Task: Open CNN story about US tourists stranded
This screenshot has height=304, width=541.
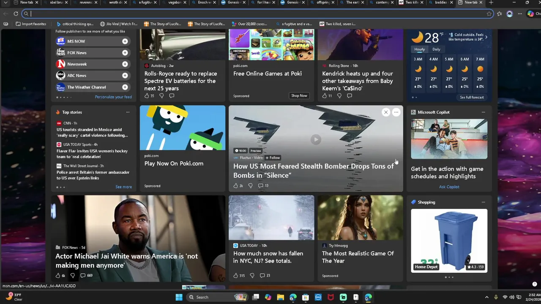Action: click(x=92, y=133)
